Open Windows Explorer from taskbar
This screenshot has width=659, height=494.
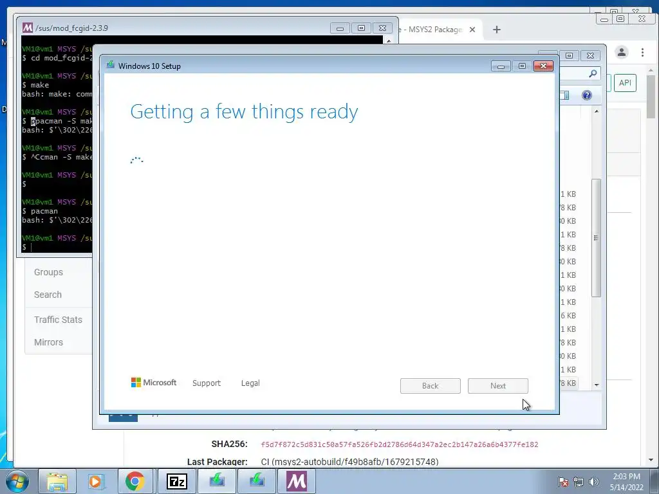(57, 481)
